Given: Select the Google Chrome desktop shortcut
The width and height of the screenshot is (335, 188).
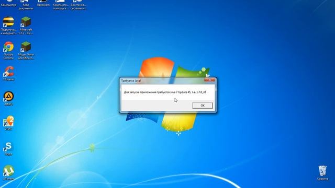Looking at the screenshot, I should [x=8, y=51].
